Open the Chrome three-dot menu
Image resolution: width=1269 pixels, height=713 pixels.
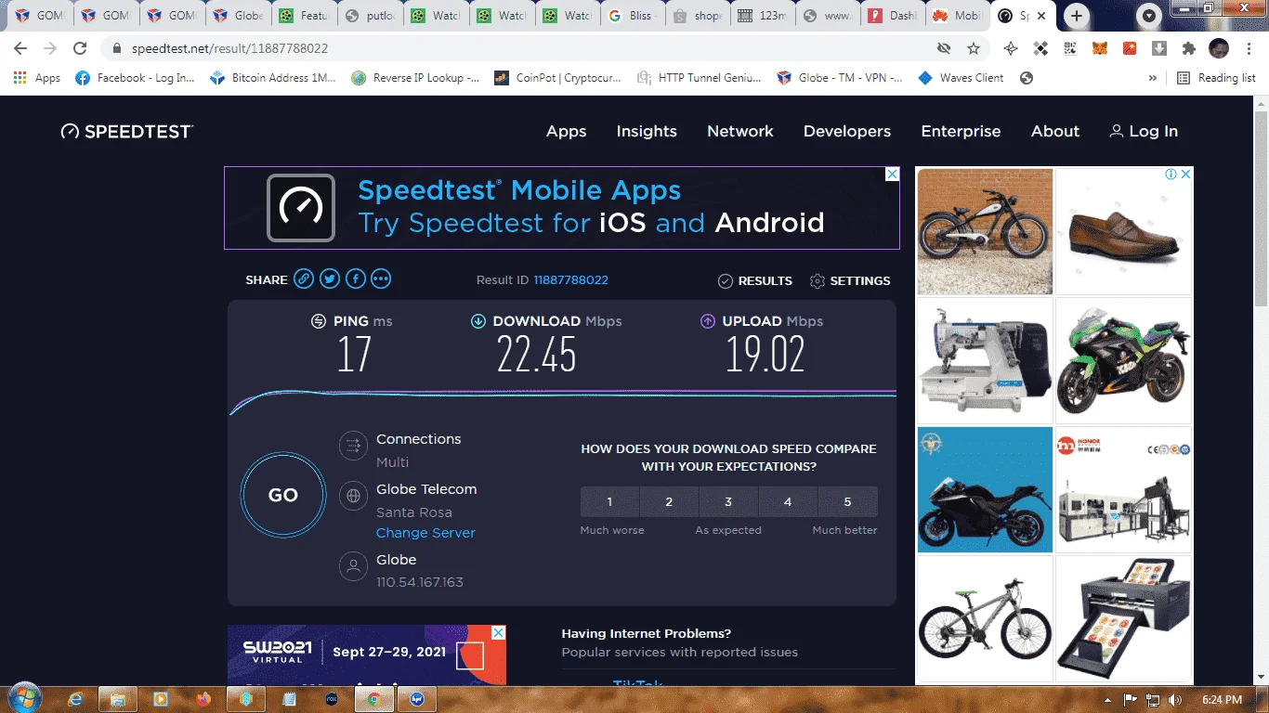point(1248,48)
